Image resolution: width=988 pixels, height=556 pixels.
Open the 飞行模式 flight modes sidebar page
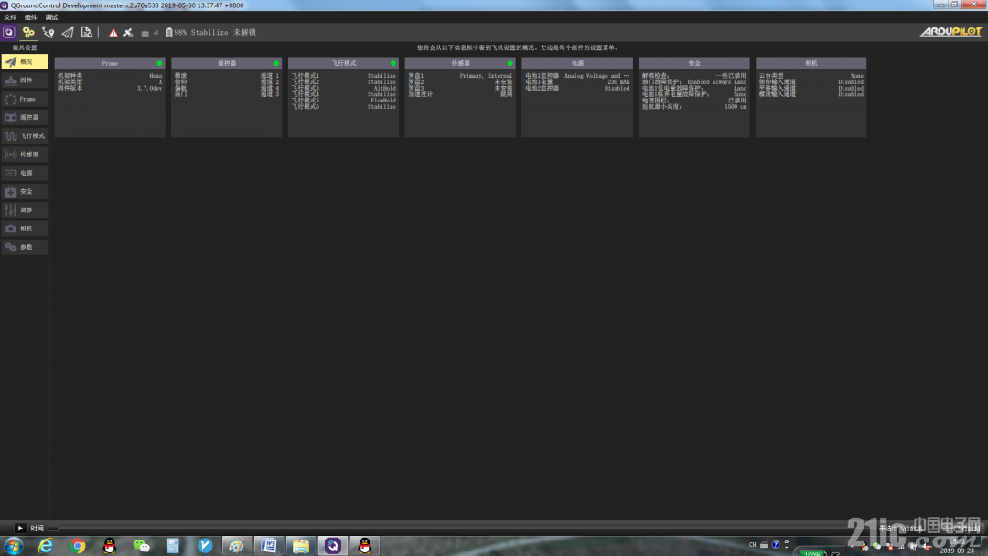click(25, 136)
